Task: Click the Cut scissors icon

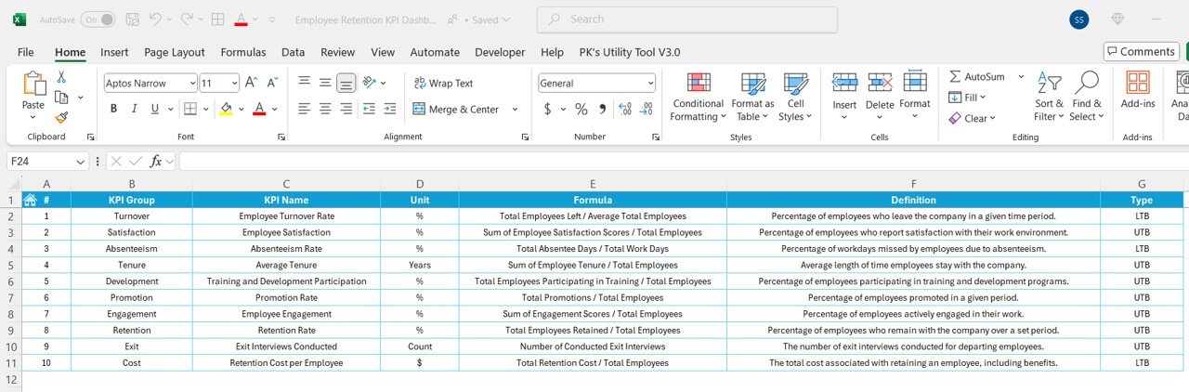Action: [x=61, y=78]
